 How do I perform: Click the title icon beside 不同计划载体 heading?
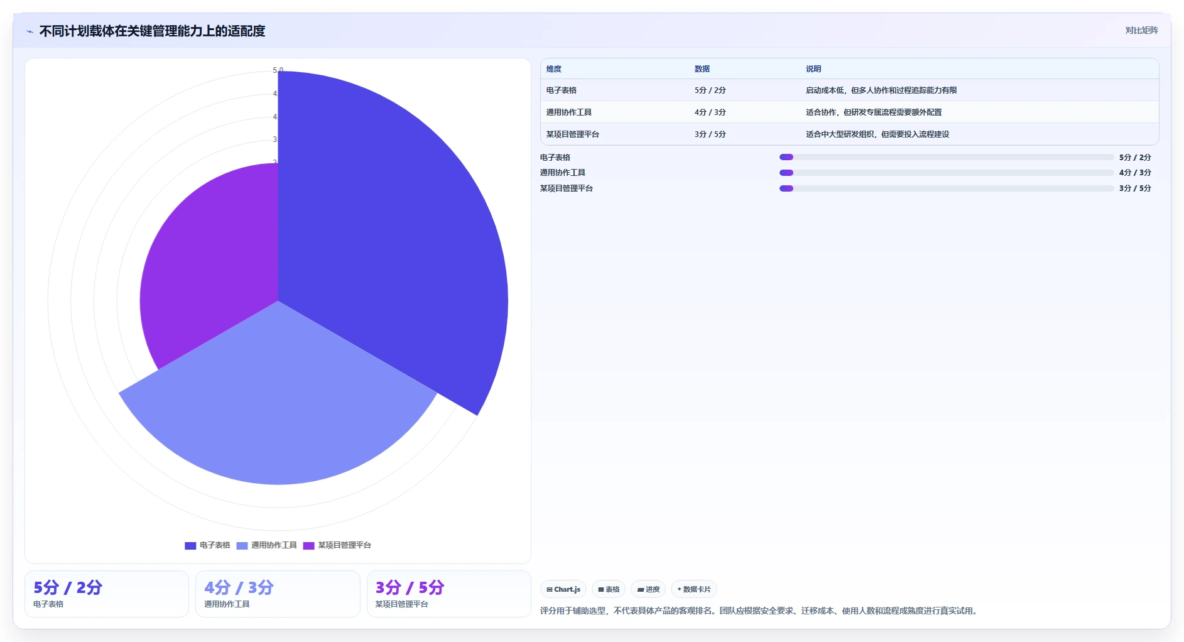(x=30, y=31)
